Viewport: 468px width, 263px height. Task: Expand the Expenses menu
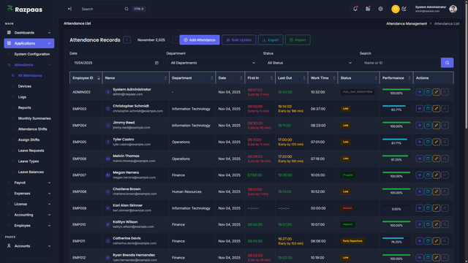[29, 194]
